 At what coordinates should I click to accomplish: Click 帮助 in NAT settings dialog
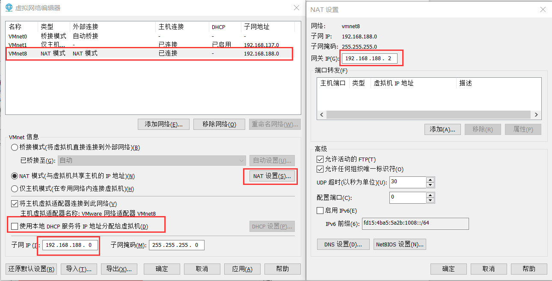[x=529, y=269]
